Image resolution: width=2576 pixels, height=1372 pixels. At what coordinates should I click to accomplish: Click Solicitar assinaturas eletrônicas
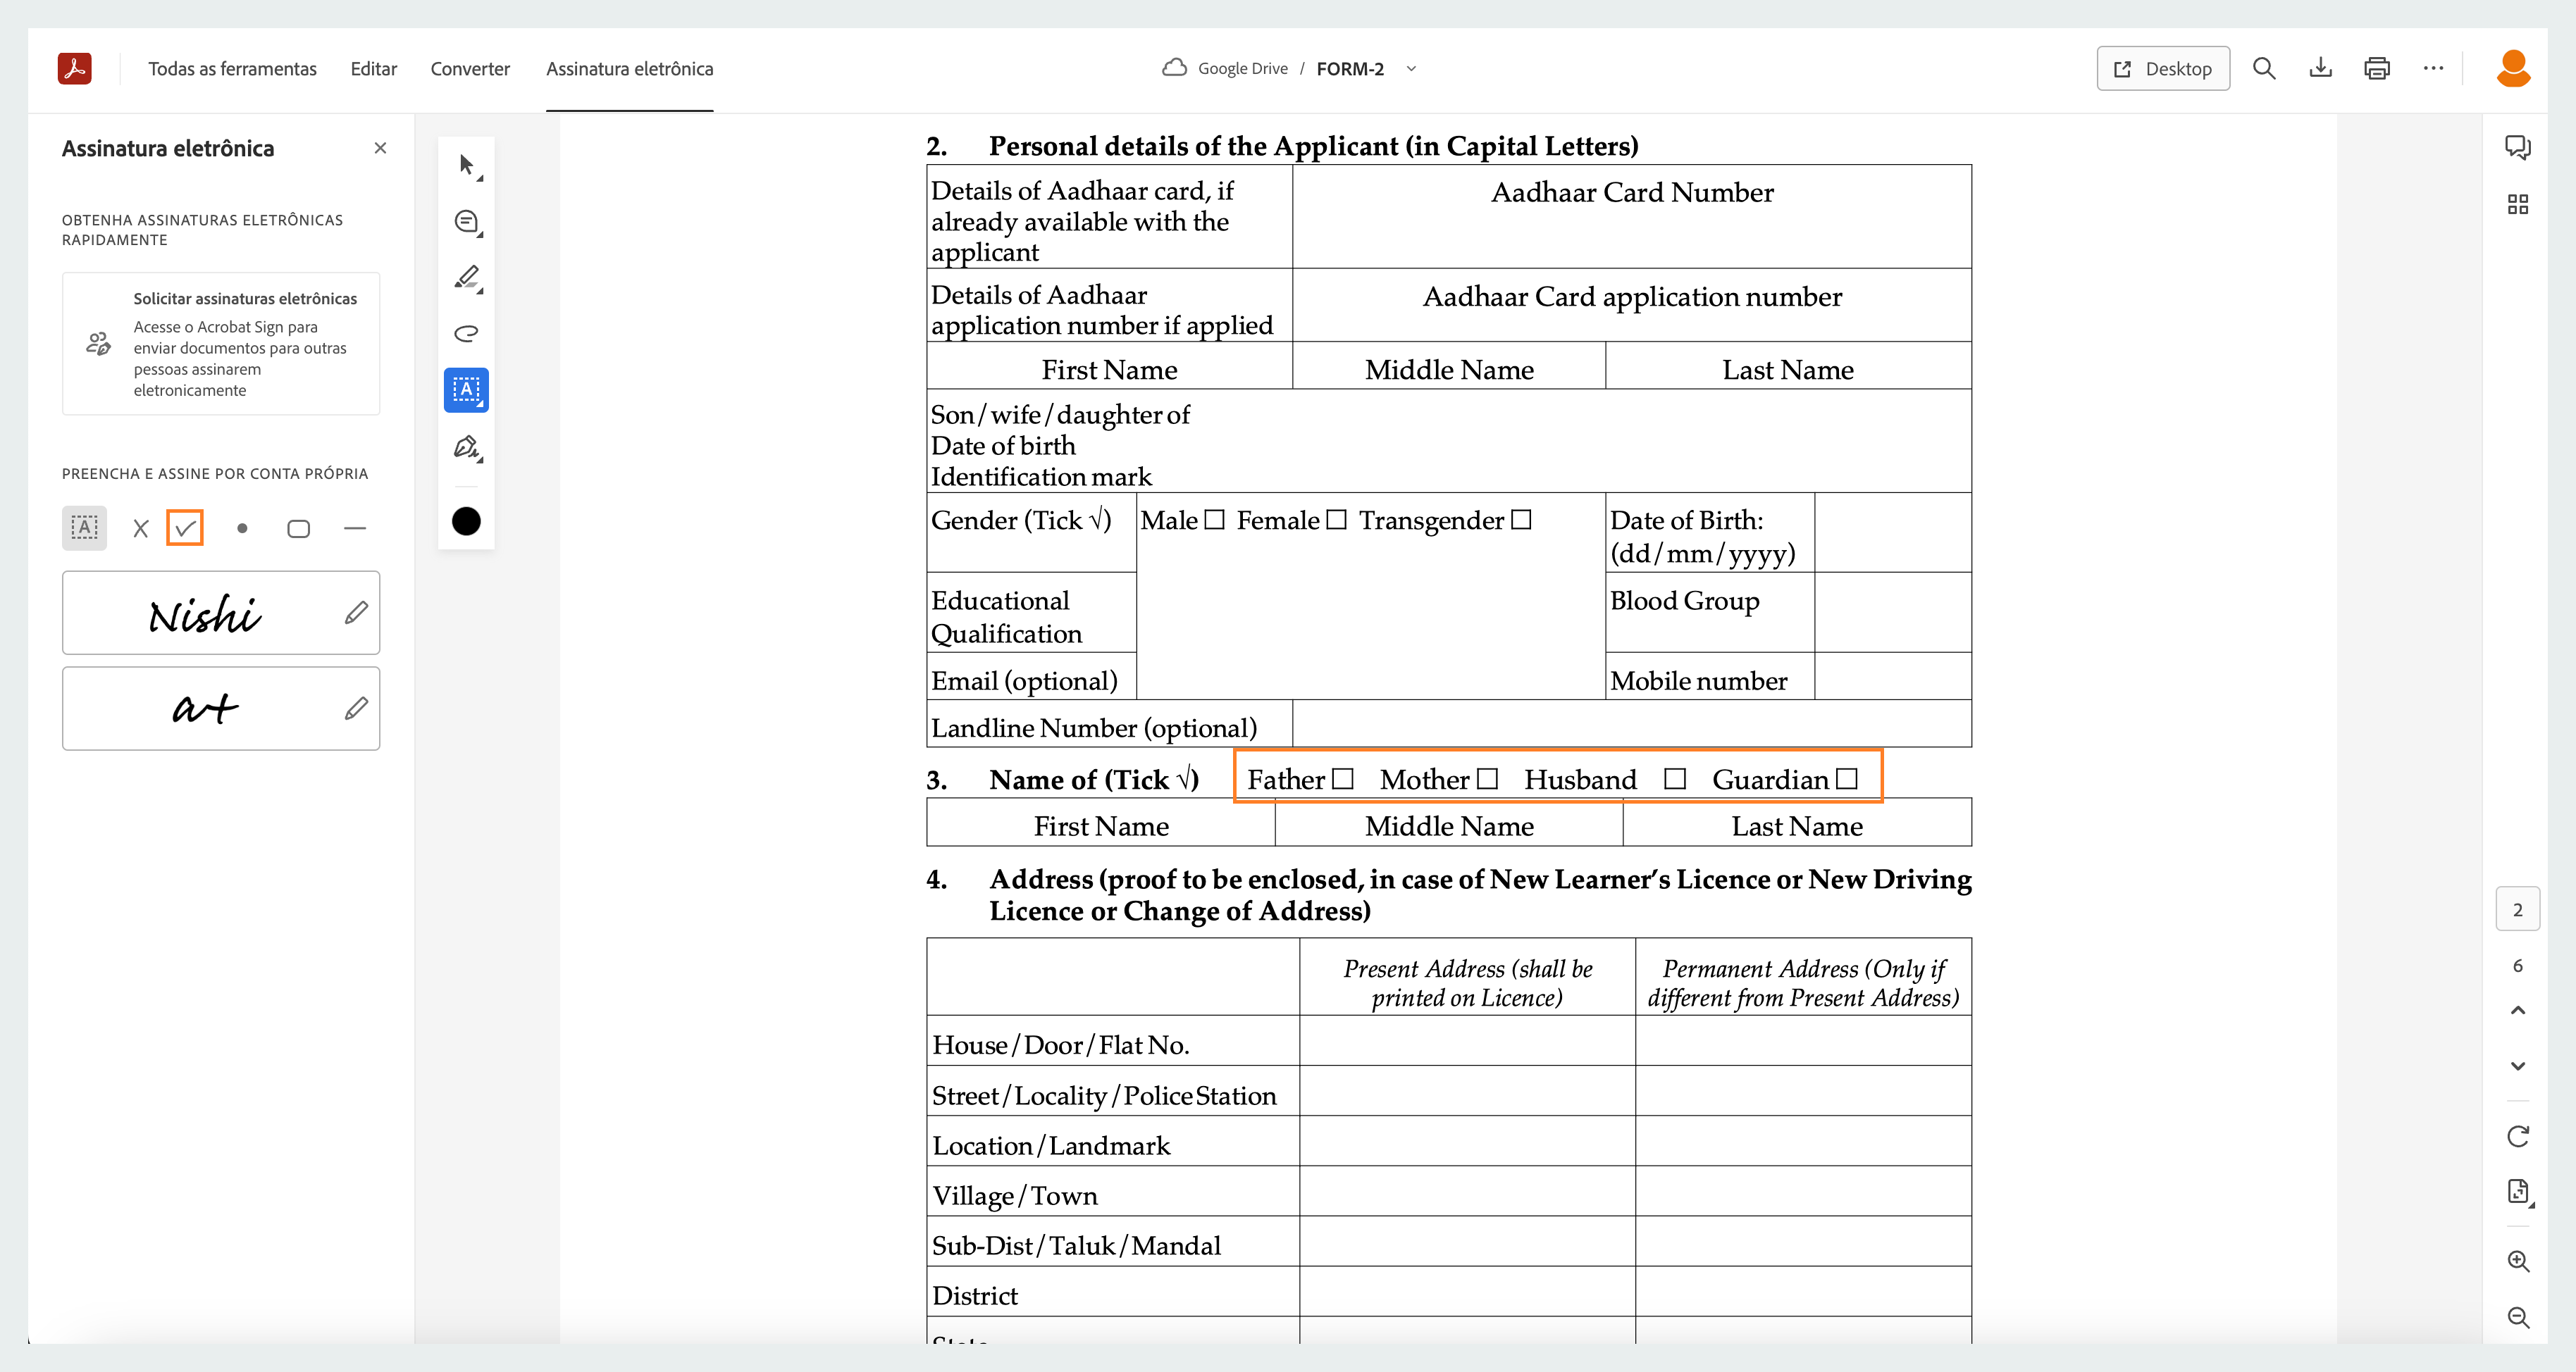click(x=244, y=298)
